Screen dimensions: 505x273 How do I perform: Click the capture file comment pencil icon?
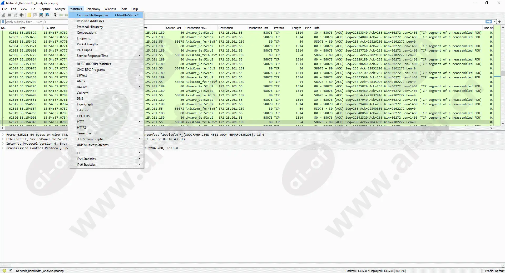click(x=11, y=270)
